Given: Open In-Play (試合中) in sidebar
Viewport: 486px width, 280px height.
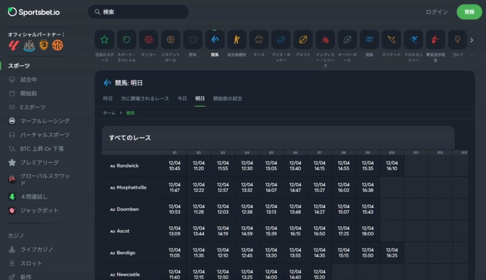Looking at the screenshot, I should 28,80.
